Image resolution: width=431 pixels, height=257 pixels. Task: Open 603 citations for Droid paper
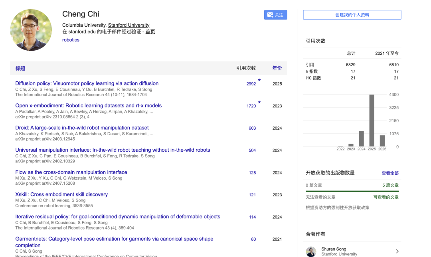pos(252,128)
